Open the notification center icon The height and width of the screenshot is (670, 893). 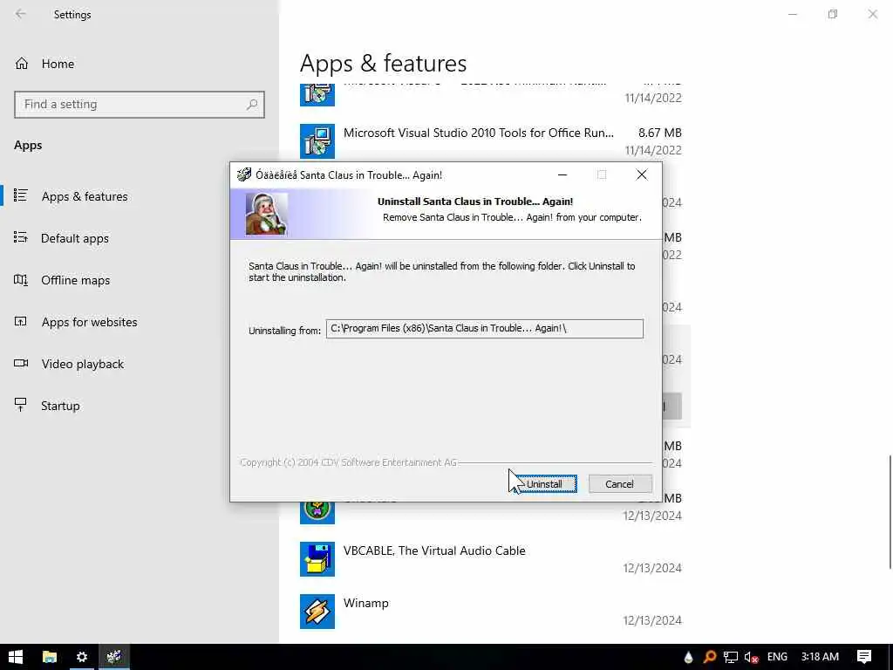(x=864, y=657)
